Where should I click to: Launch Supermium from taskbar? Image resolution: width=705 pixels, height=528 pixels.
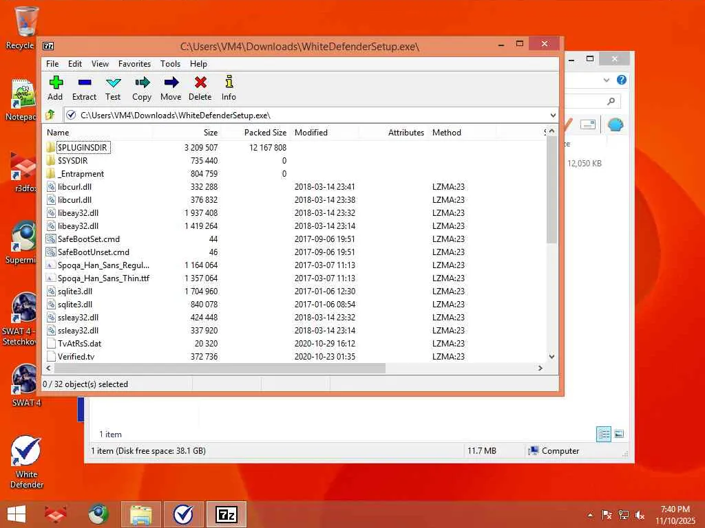[x=98, y=514]
